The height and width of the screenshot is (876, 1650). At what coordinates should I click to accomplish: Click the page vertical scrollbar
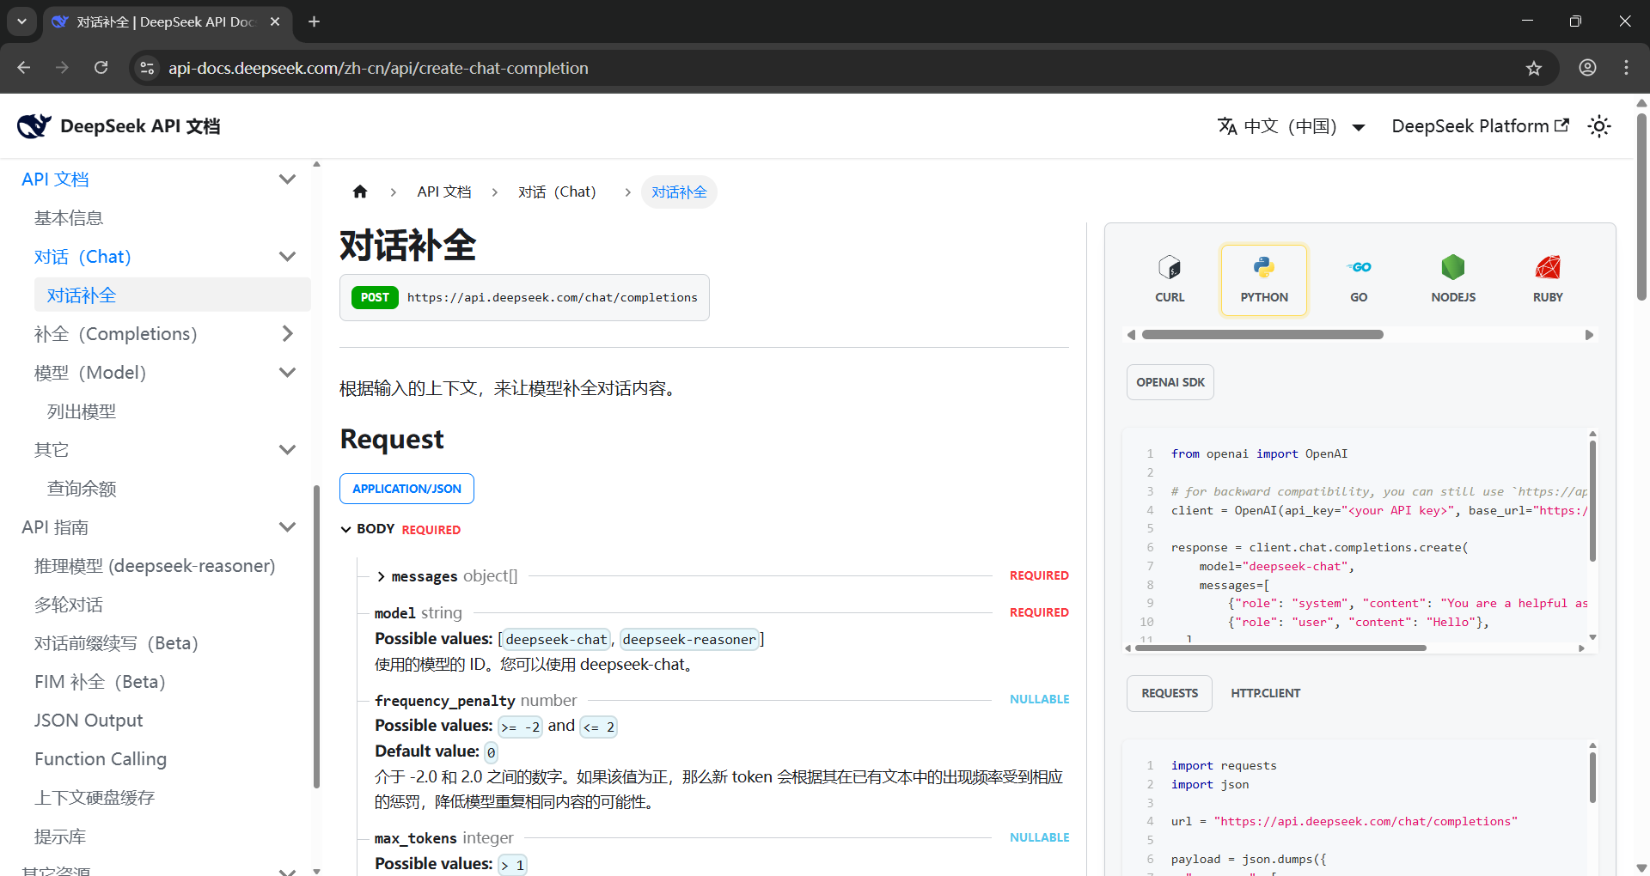[1641, 206]
